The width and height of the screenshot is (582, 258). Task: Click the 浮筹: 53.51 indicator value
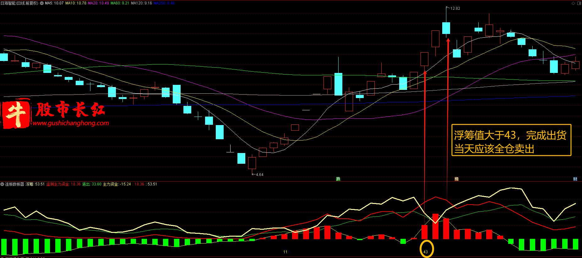[x=35, y=184]
